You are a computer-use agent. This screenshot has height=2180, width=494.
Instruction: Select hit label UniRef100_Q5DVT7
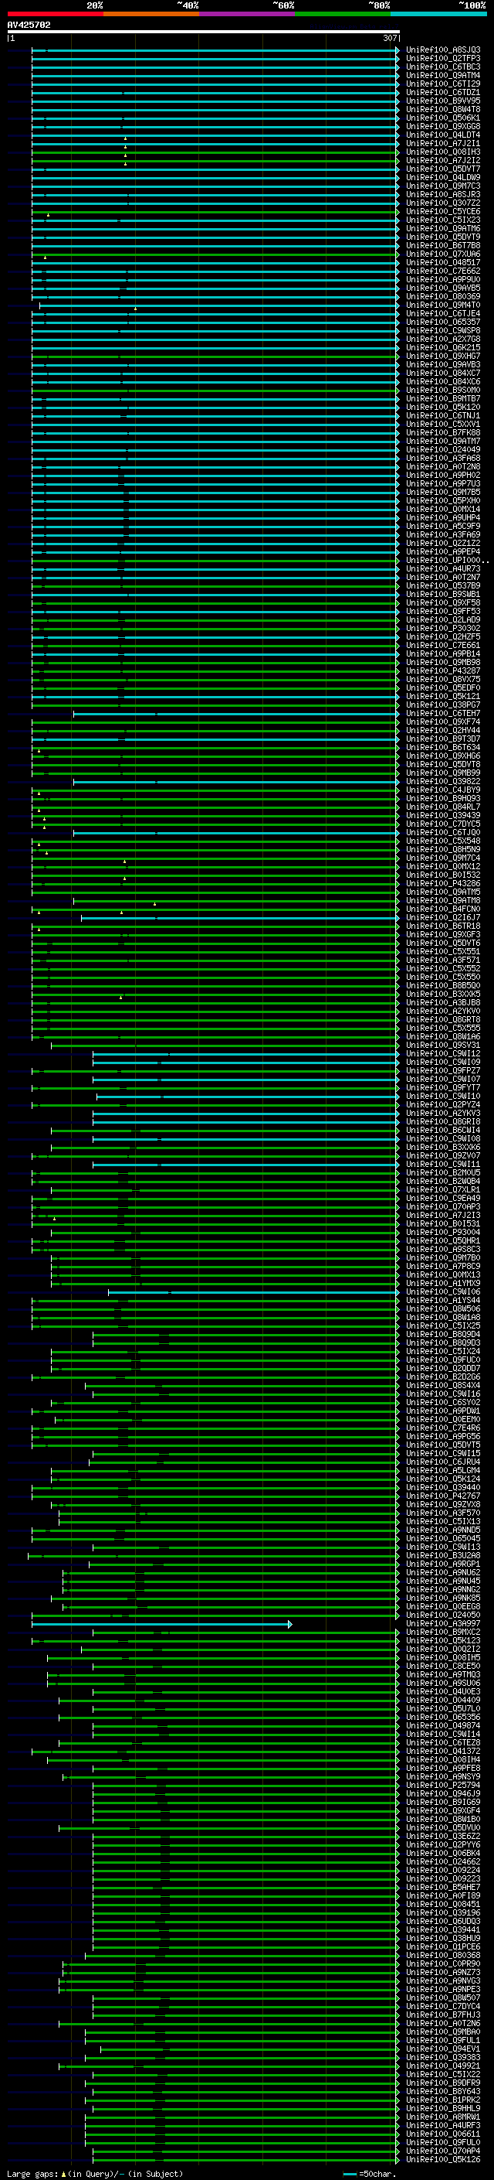click(443, 169)
